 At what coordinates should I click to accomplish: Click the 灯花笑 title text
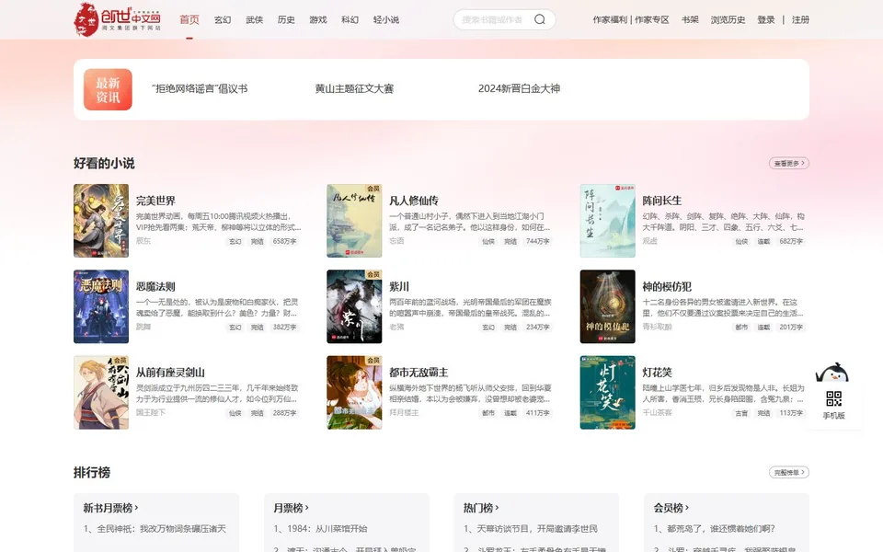point(657,373)
